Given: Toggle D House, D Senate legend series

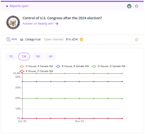Looking at the screenshot, I should point(108,66).
